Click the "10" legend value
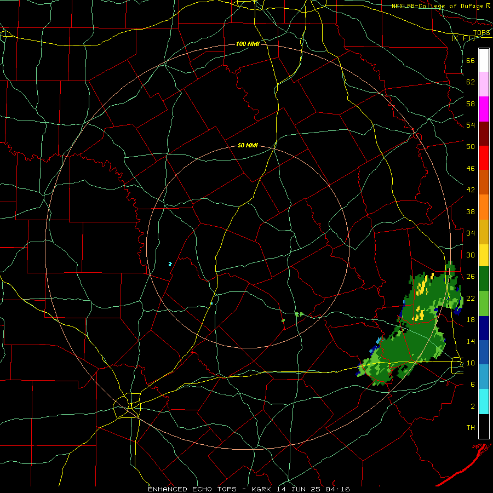This screenshot has height=493, width=493. click(471, 363)
